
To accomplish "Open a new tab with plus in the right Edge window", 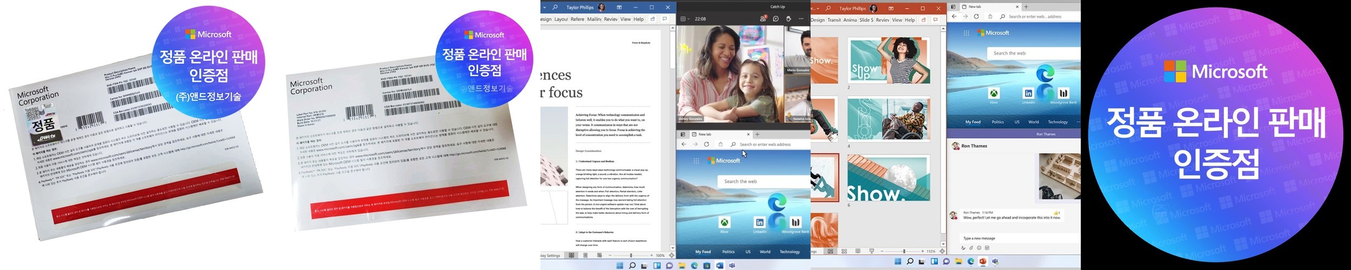I will pyautogui.click(x=1026, y=7).
